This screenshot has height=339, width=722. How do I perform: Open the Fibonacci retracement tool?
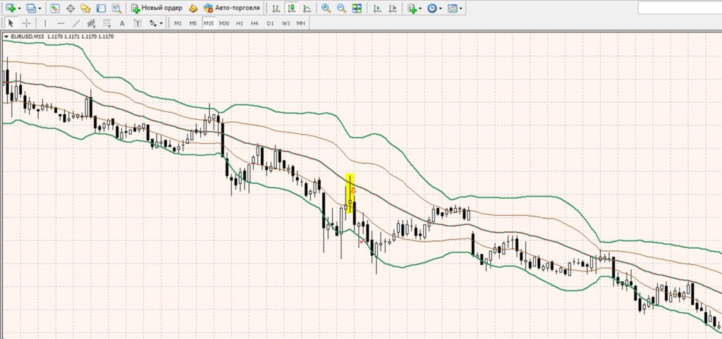click(106, 23)
